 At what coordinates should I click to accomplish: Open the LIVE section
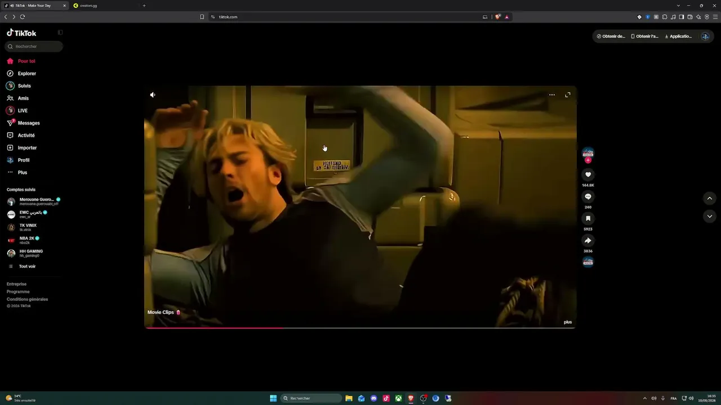pyautogui.click(x=17, y=111)
